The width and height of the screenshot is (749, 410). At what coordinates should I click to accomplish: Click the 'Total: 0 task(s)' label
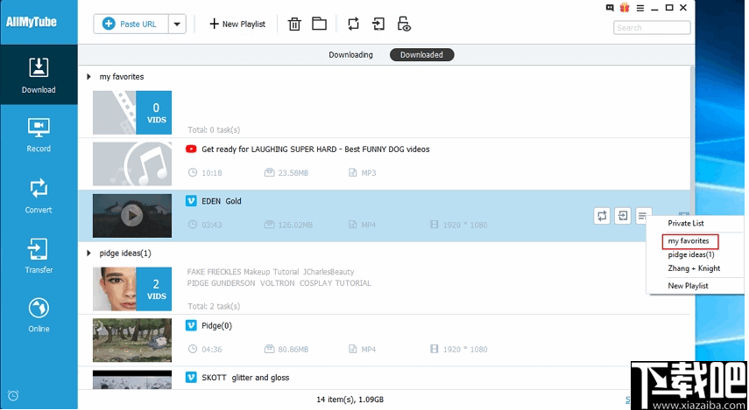tap(214, 129)
